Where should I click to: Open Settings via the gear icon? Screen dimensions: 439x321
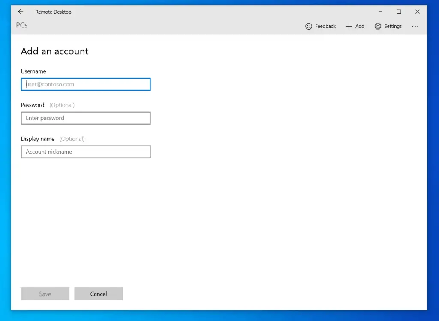click(x=378, y=26)
